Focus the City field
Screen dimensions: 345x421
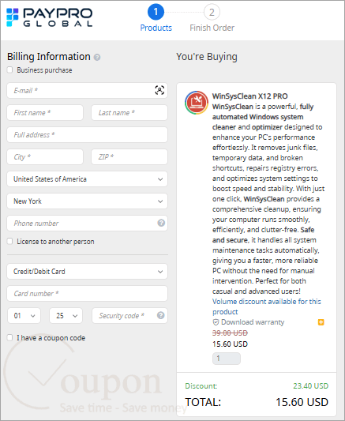point(45,157)
